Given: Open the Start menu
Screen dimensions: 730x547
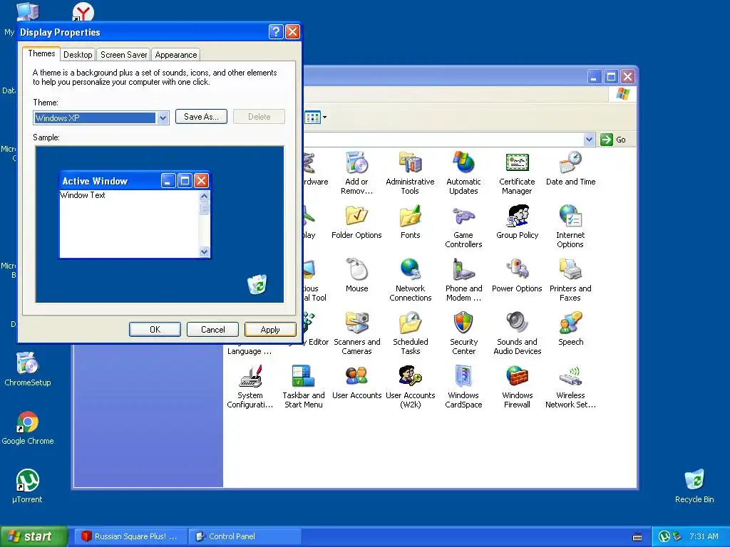Looking at the screenshot, I should 34,536.
